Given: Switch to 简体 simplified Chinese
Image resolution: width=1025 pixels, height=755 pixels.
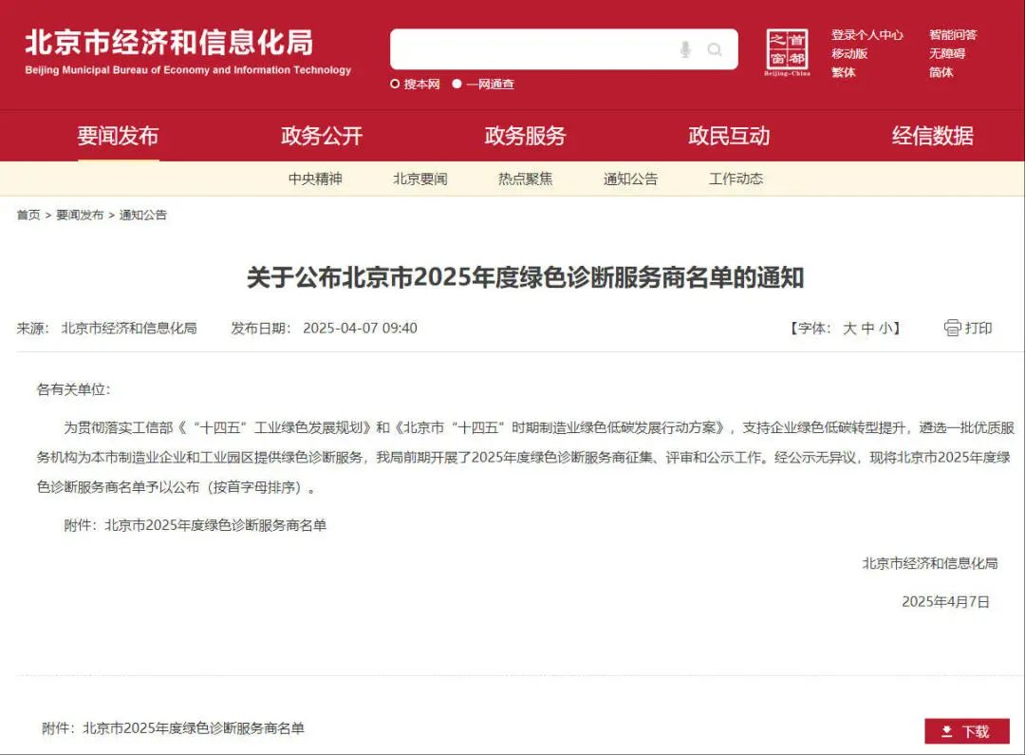Looking at the screenshot, I should [941, 72].
